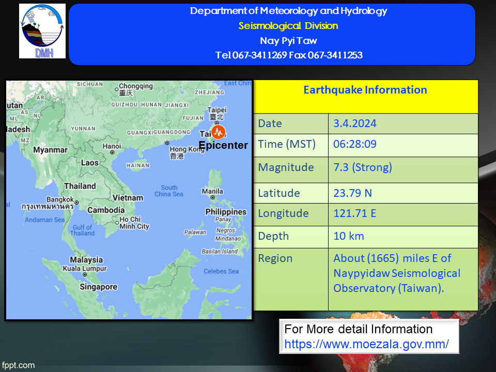Click the time value 06:28:09
Viewport: 496px width, 372px height.
tap(355, 144)
